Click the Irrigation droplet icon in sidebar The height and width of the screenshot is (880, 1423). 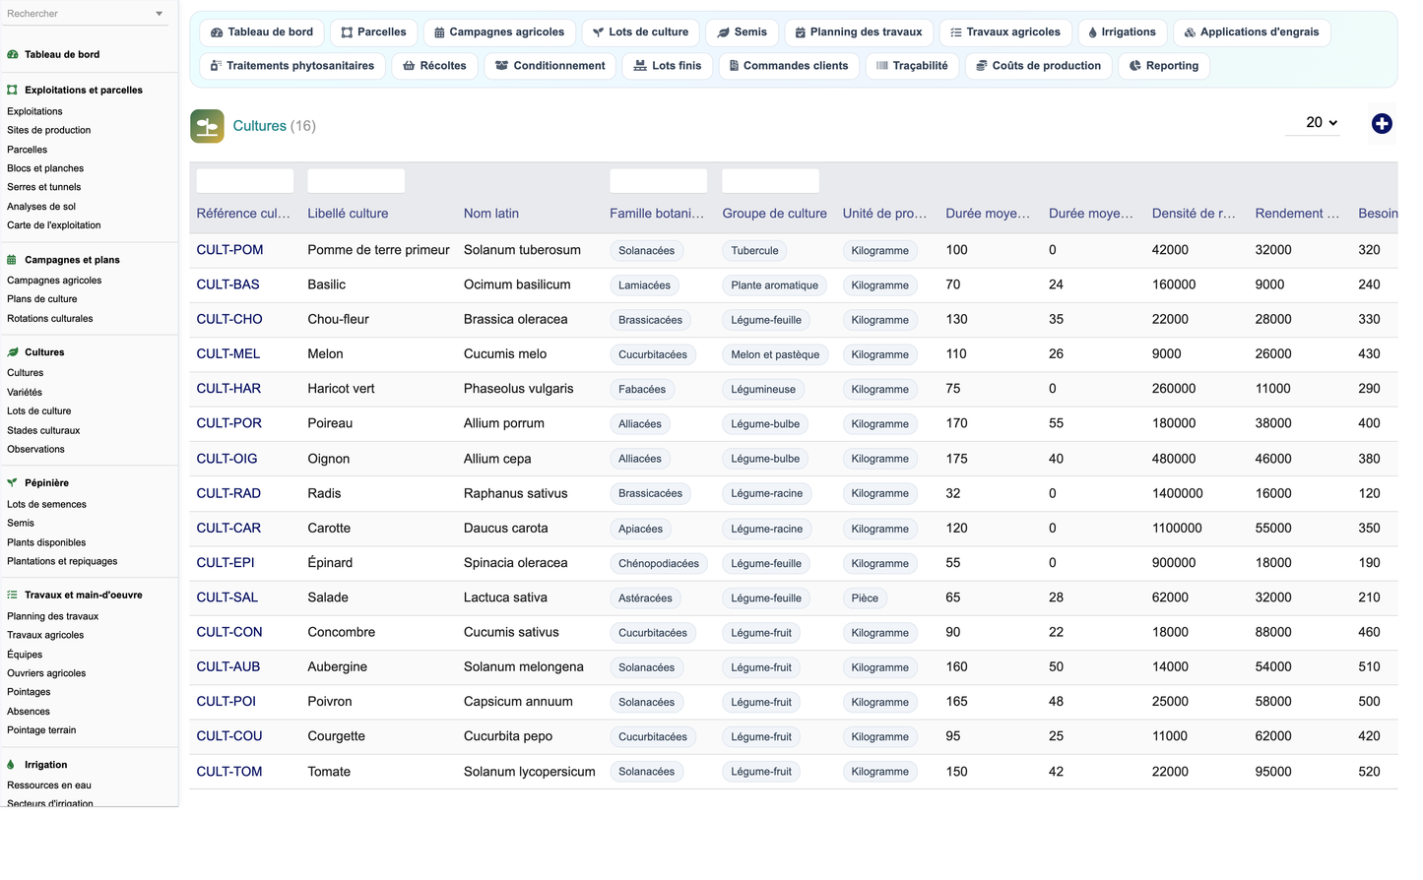click(x=12, y=765)
